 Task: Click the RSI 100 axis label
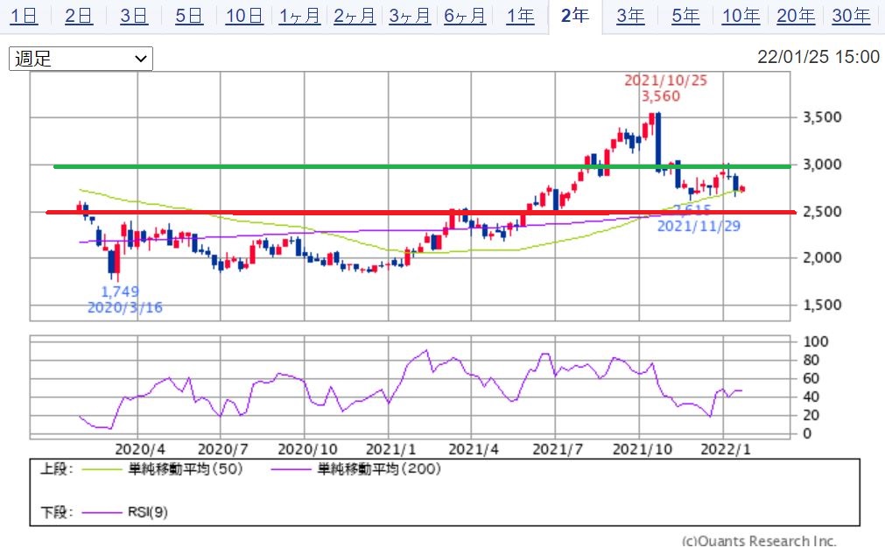816,341
